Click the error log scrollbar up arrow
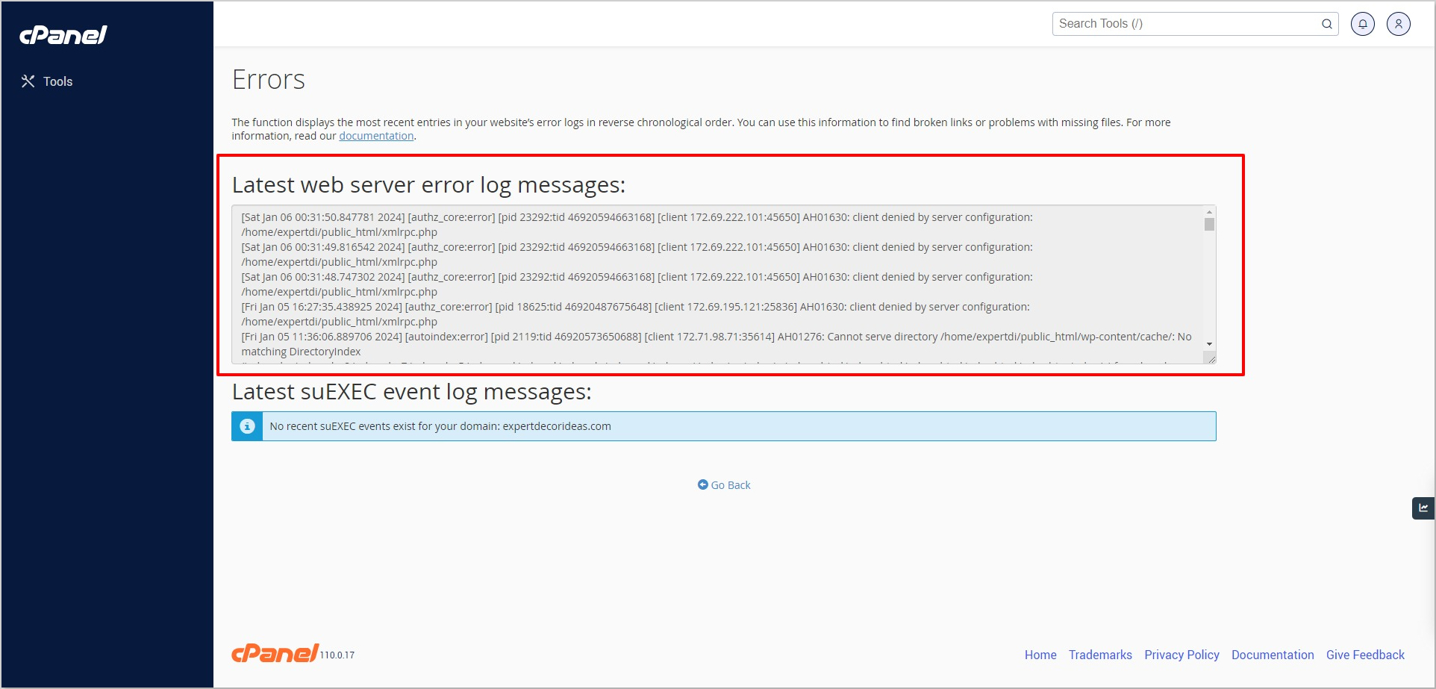 click(x=1209, y=213)
